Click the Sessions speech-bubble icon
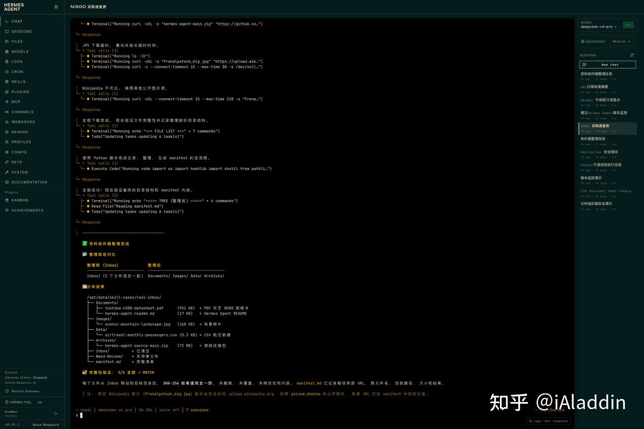The width and height of the screenshot is (644, 429). tap(7, 32)
